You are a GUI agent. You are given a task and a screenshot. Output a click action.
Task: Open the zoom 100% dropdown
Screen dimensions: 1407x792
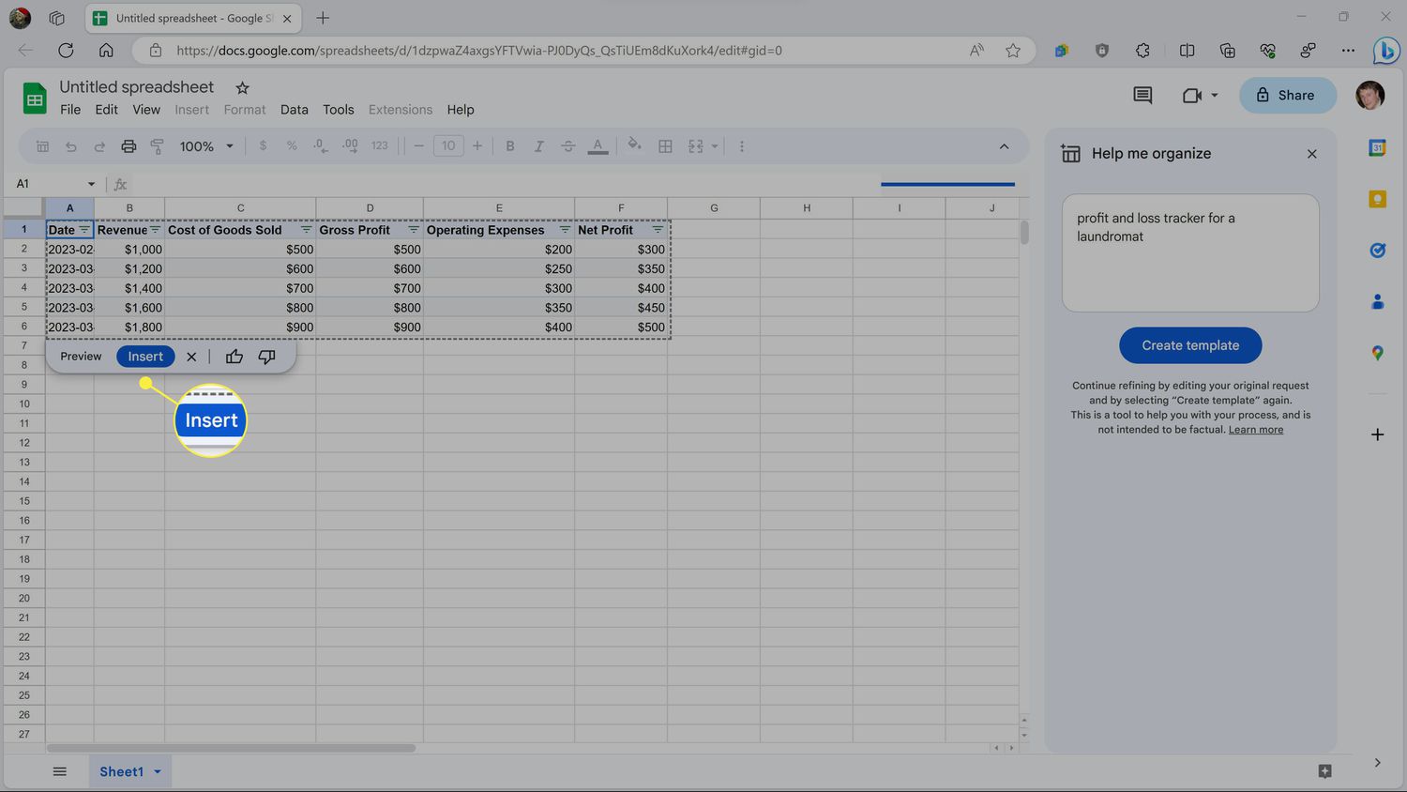206,146
